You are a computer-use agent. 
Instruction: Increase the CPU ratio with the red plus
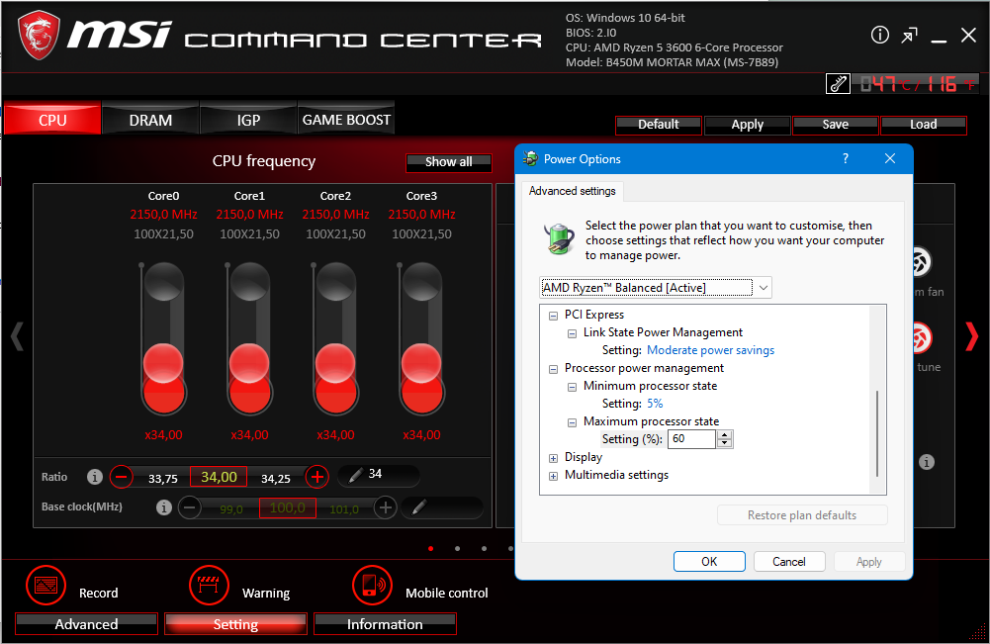tap(316, 476)
